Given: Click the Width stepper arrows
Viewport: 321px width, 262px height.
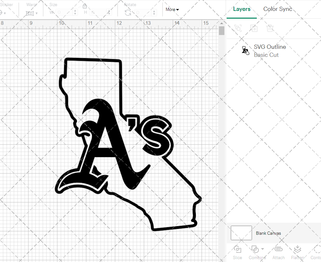Looking at the screenshot, I should (75, 12).
